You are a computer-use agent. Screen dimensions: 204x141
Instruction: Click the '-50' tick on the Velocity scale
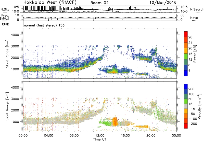point(192,114)
